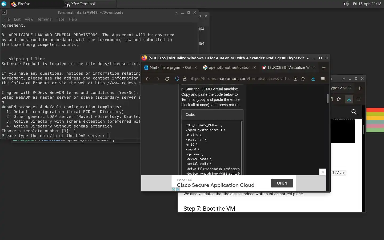384x240 pixels.
Task: Select the [SUCCESS] Virtualize Windows tab
Action: click(x=289, y=67)
